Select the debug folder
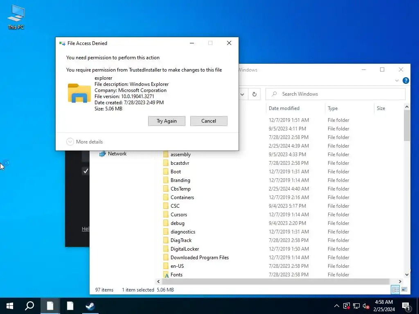Viewport: 419px width, 314px height. pyautogui.click(x=178, y=223)
